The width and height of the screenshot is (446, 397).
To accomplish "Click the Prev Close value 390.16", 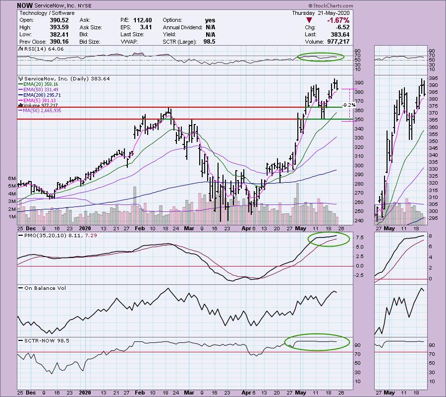I will click(59, 42).
